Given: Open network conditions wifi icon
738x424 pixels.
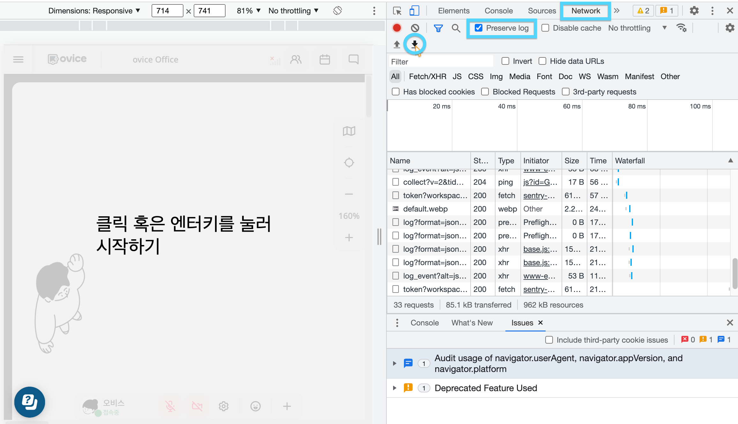Looking at the screenshot, I should pos(681,28).
